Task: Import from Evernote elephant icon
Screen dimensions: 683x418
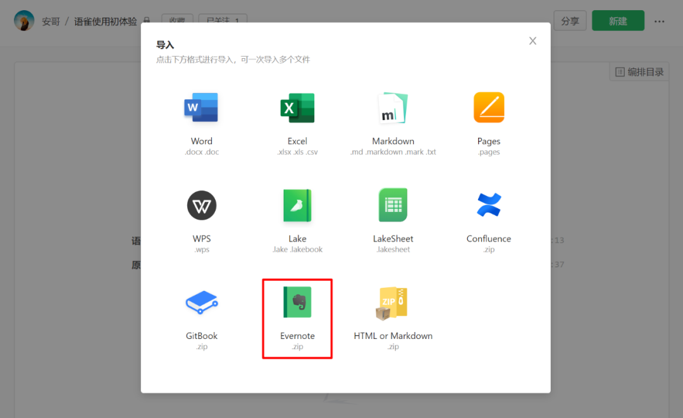Action: point(297,302)
